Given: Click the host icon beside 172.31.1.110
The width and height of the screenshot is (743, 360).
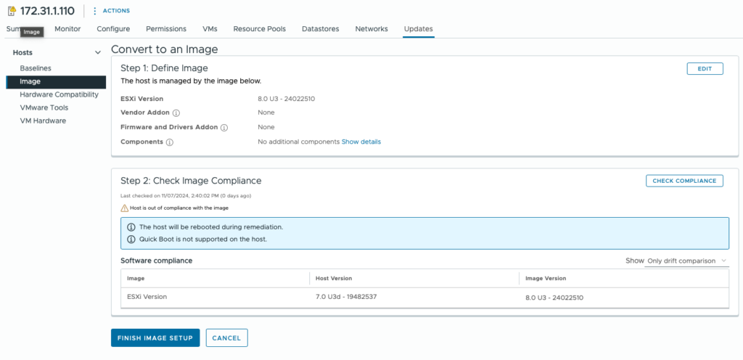Looking at the screenshot, I should (x=12, y=10).
